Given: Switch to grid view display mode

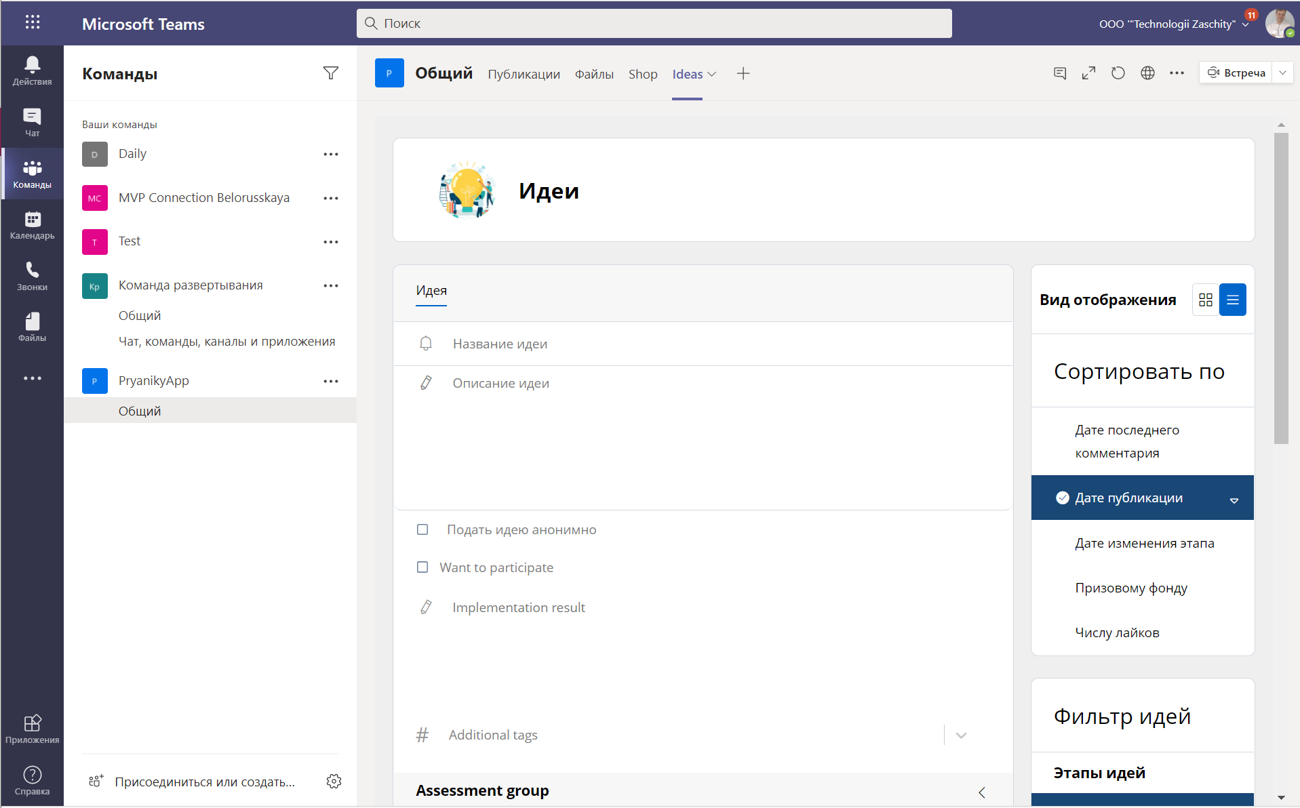Looking at the screenshot, I should click(1206, 300).
